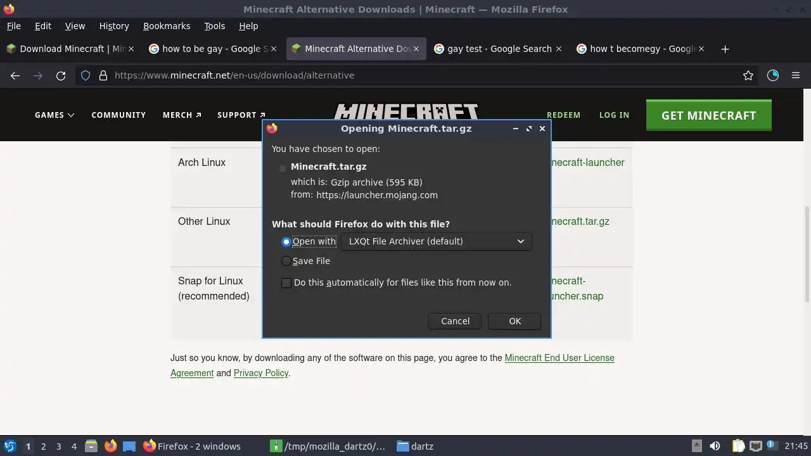Close the 'gay test' tab
The height and width of the screenshot is (456, 811).
[559, 49]
